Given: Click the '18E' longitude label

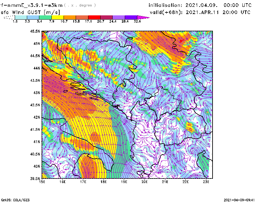Looking at the screenshot, I should click(103, 182).
